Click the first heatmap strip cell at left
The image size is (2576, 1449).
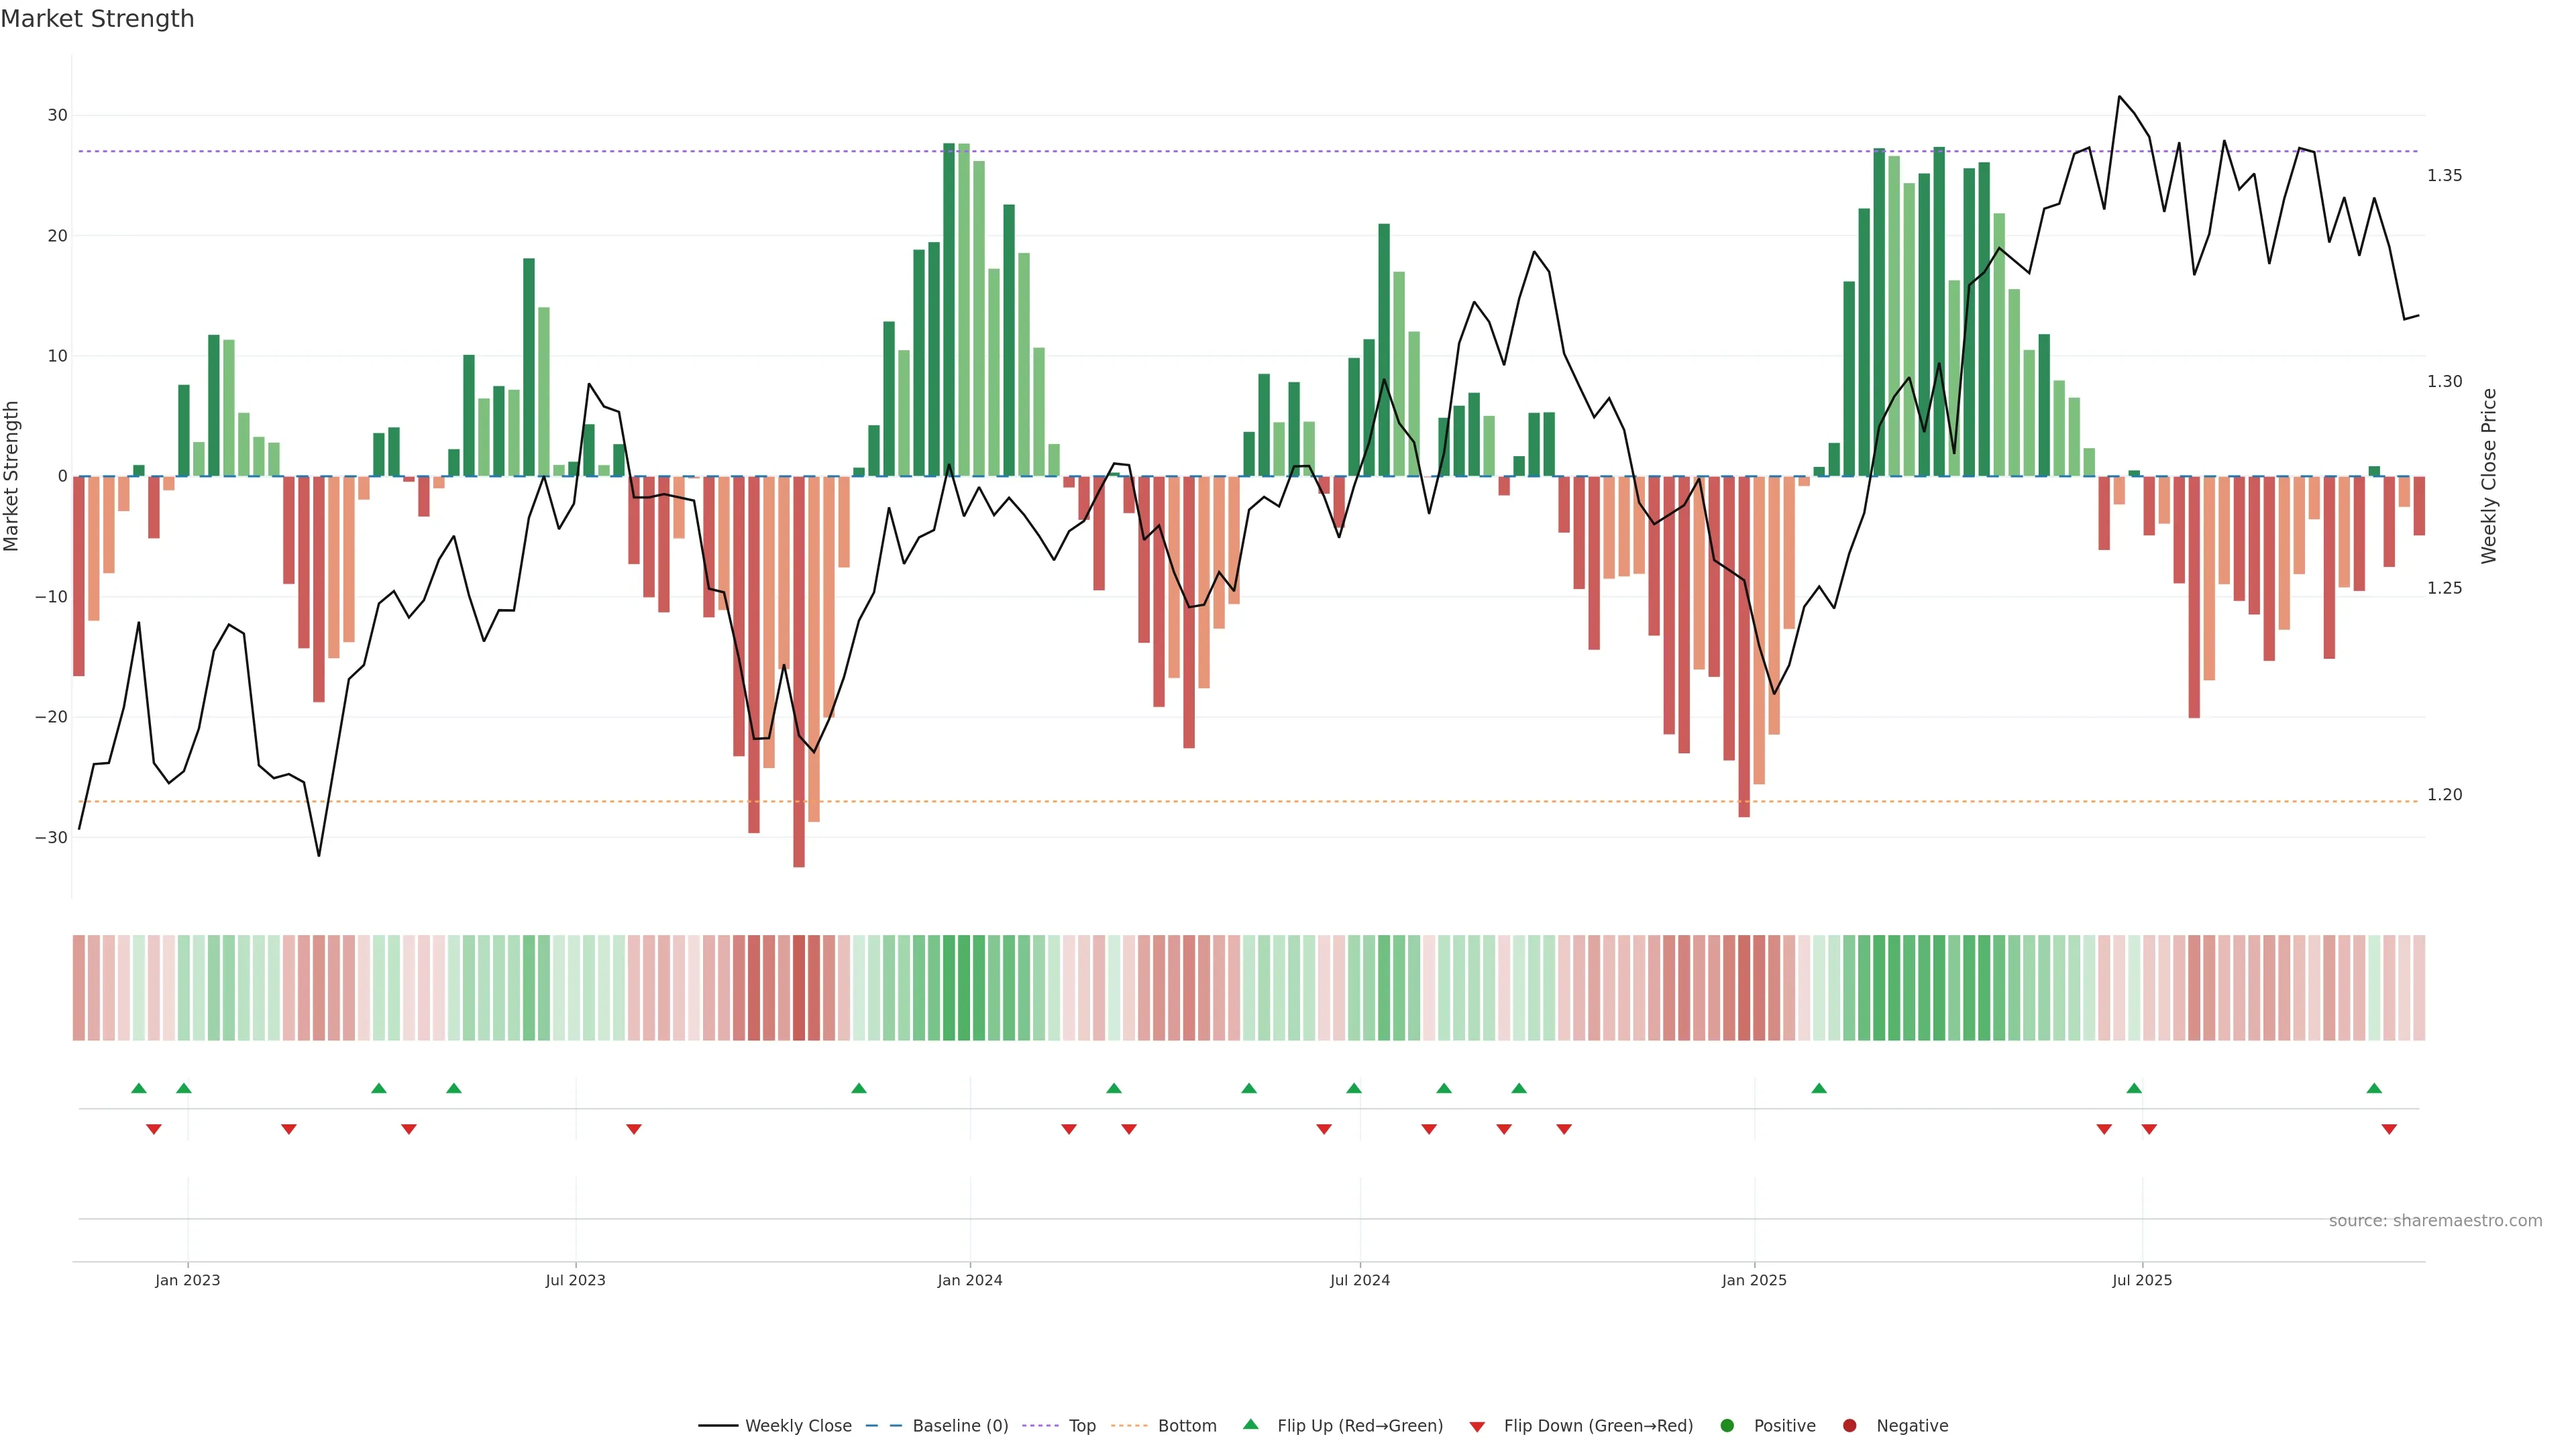click(x=78, y=987)
